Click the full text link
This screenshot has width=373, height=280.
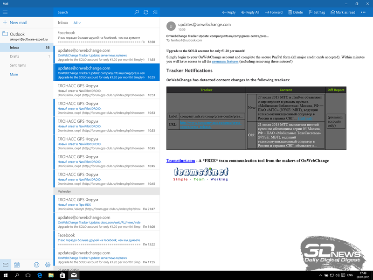pos(305,119)
